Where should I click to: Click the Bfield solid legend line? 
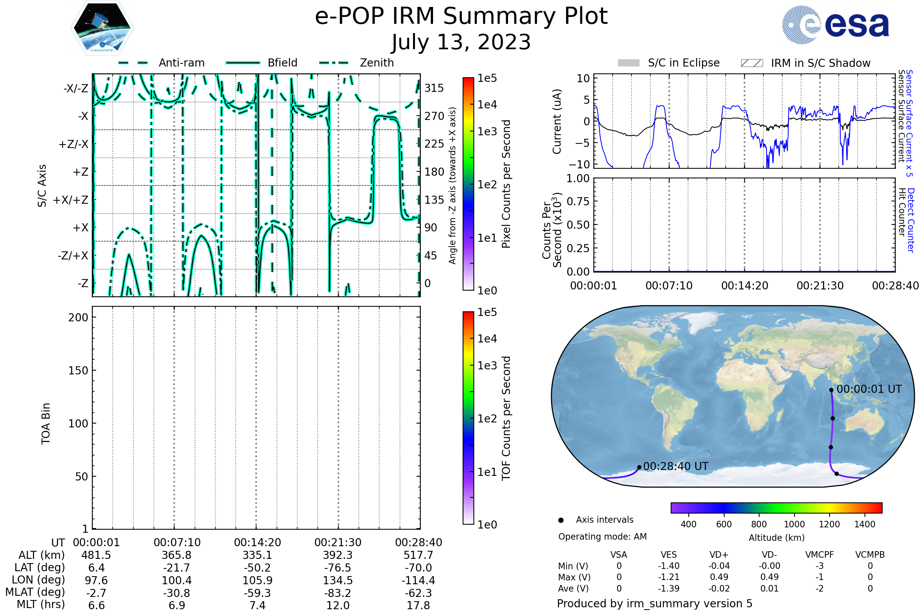click(x=243, y=63)
